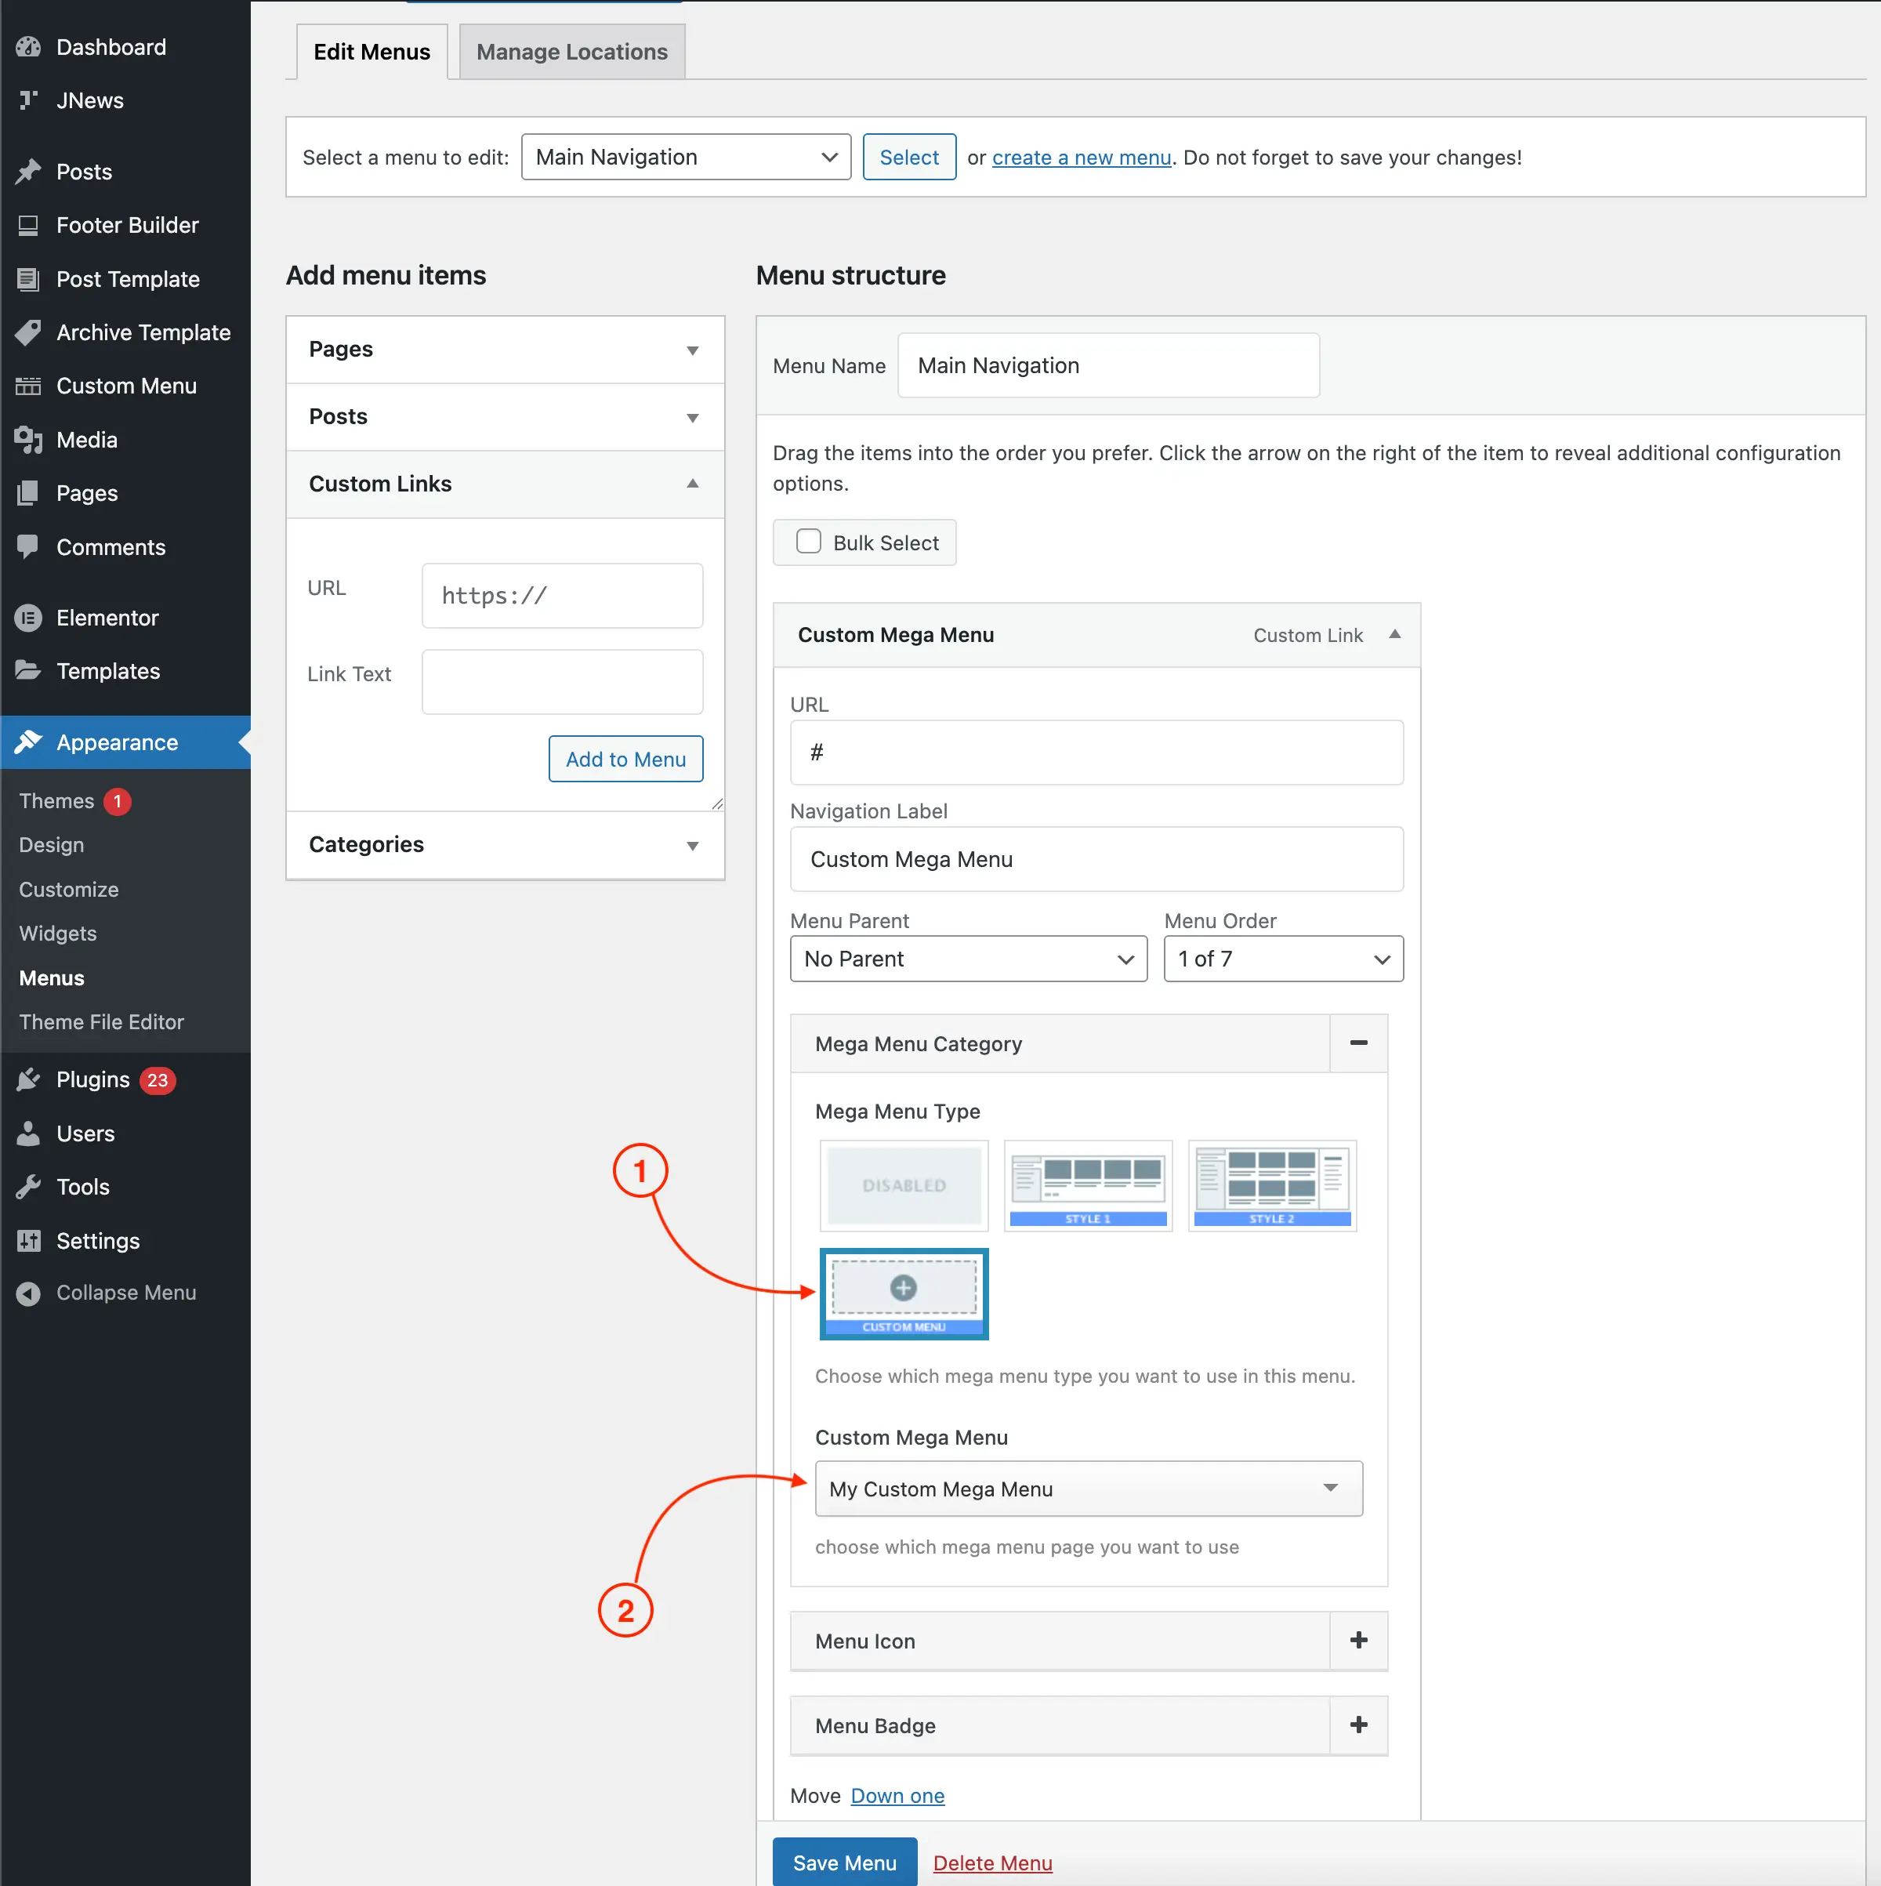Click the Save Menu button
1881x1886 pixels.
[843, 1862]
